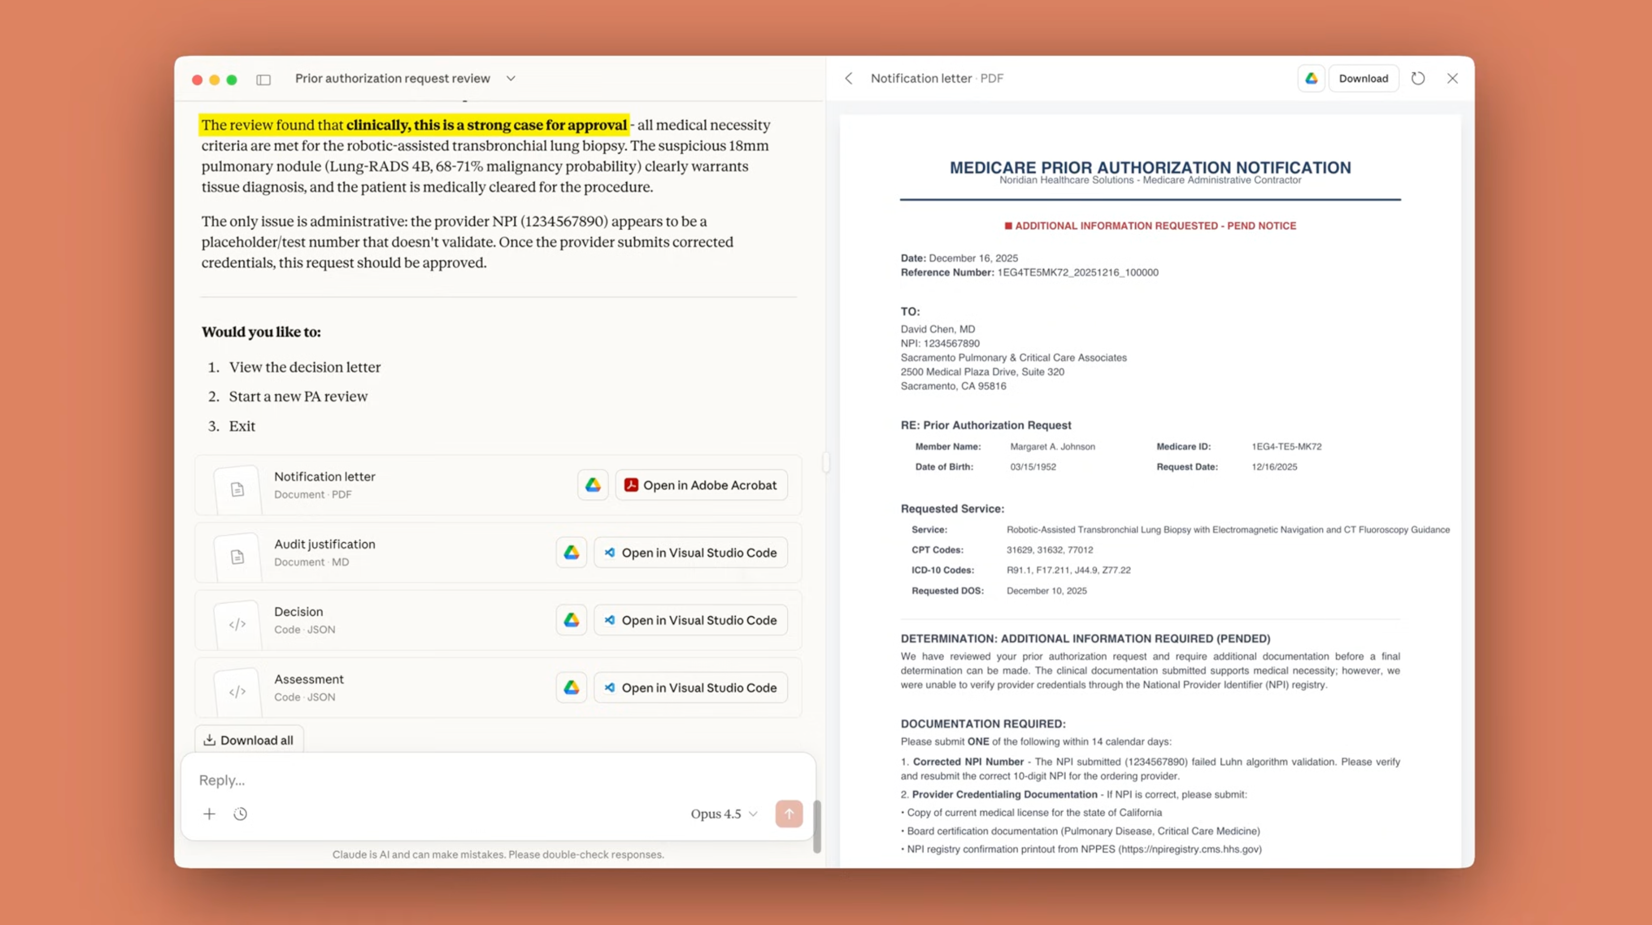This screenshot has height=925, width=1652.
Task: Click the plus attachment icon
Action: [x=209, y=814]
